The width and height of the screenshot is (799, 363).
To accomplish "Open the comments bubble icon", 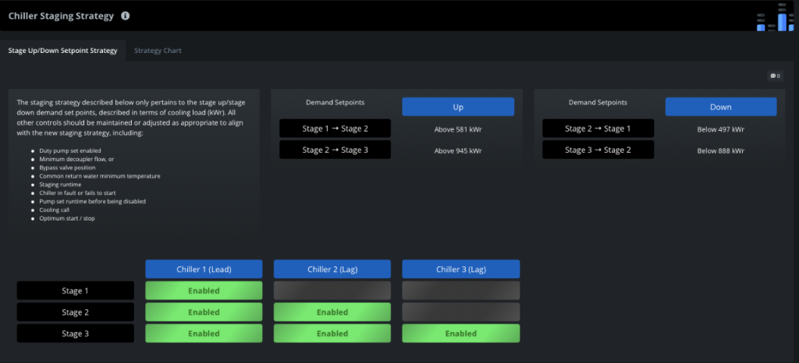I will 775,76.
